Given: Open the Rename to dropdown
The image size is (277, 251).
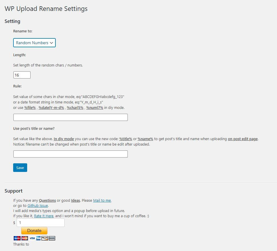Looking at the screenshot, I should [x=34, y=43].
